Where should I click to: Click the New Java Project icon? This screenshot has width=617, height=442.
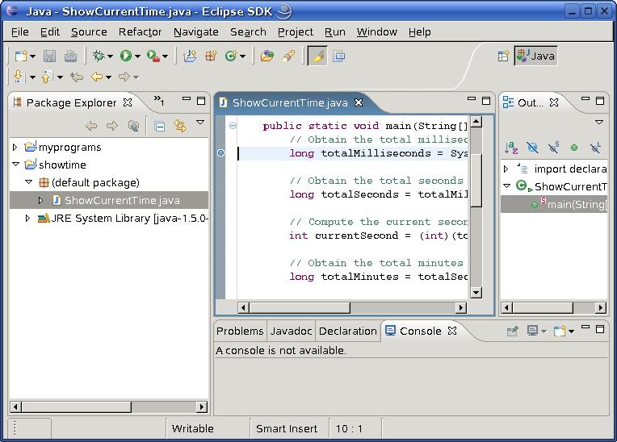point(190,56)
